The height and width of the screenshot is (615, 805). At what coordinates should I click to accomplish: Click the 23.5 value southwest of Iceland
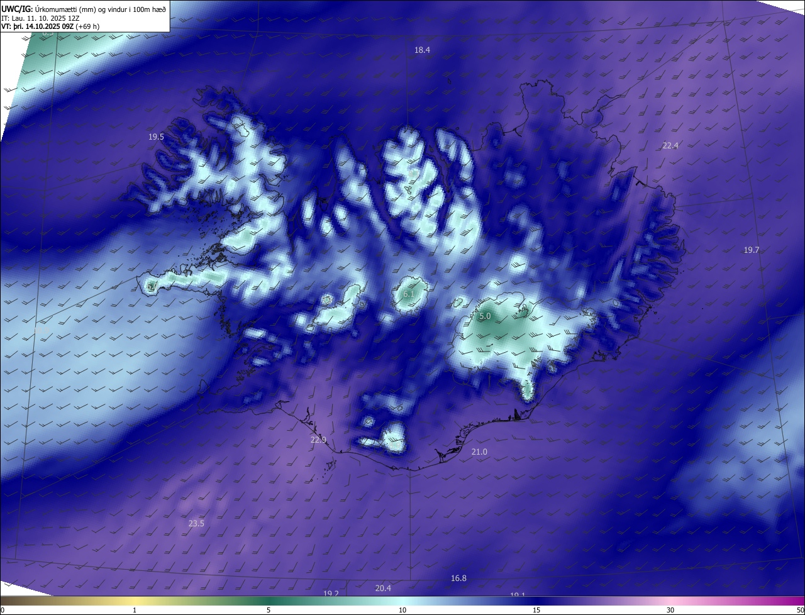pos(196,524)
